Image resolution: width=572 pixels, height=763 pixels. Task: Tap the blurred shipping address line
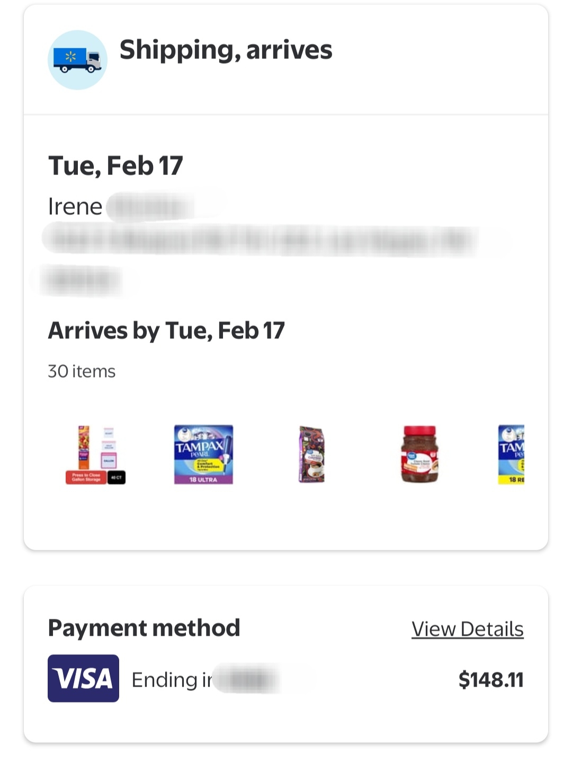coord(260,240)
